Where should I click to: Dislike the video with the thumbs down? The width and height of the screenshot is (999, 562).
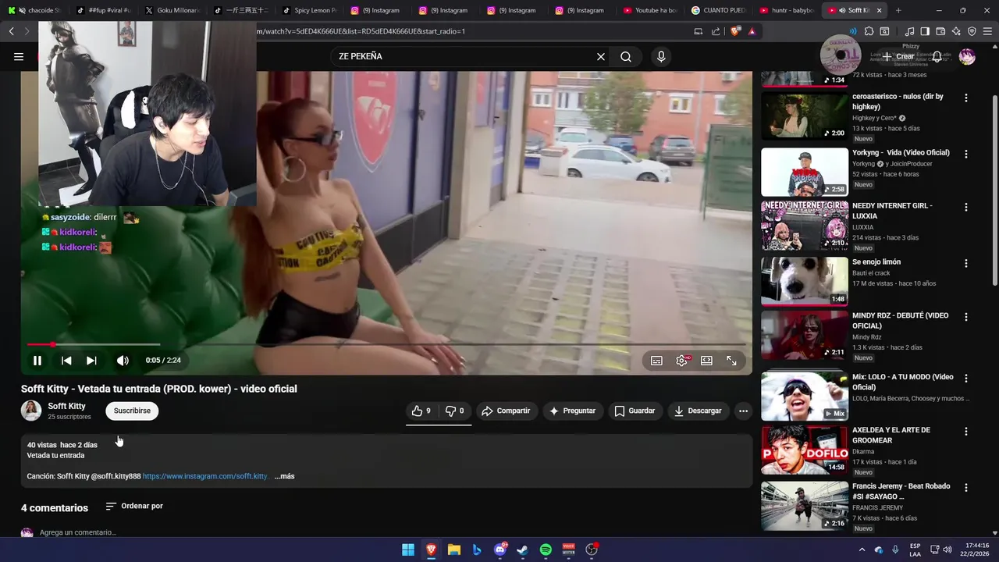(454, 411)
